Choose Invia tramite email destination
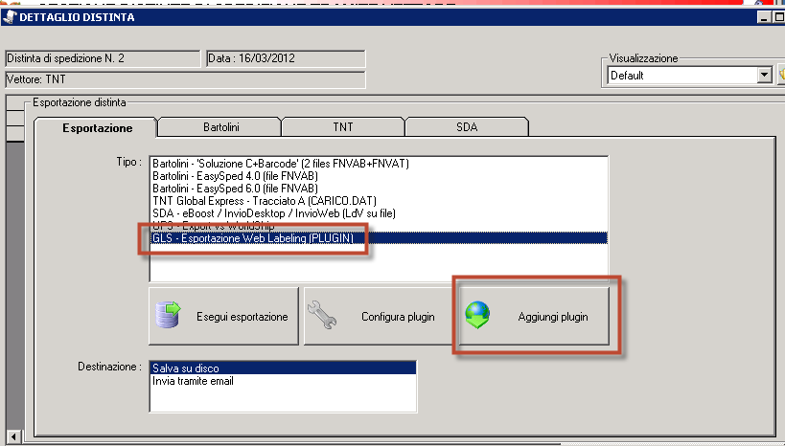The height and width of the screenshot is (446, 785). click(x=284, y=381)
